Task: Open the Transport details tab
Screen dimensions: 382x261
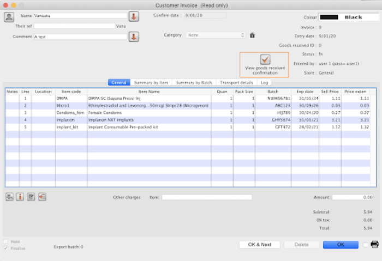Action: click(237, 82)
